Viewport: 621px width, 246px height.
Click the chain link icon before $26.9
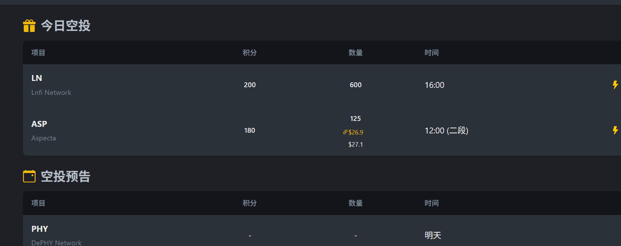345,132
